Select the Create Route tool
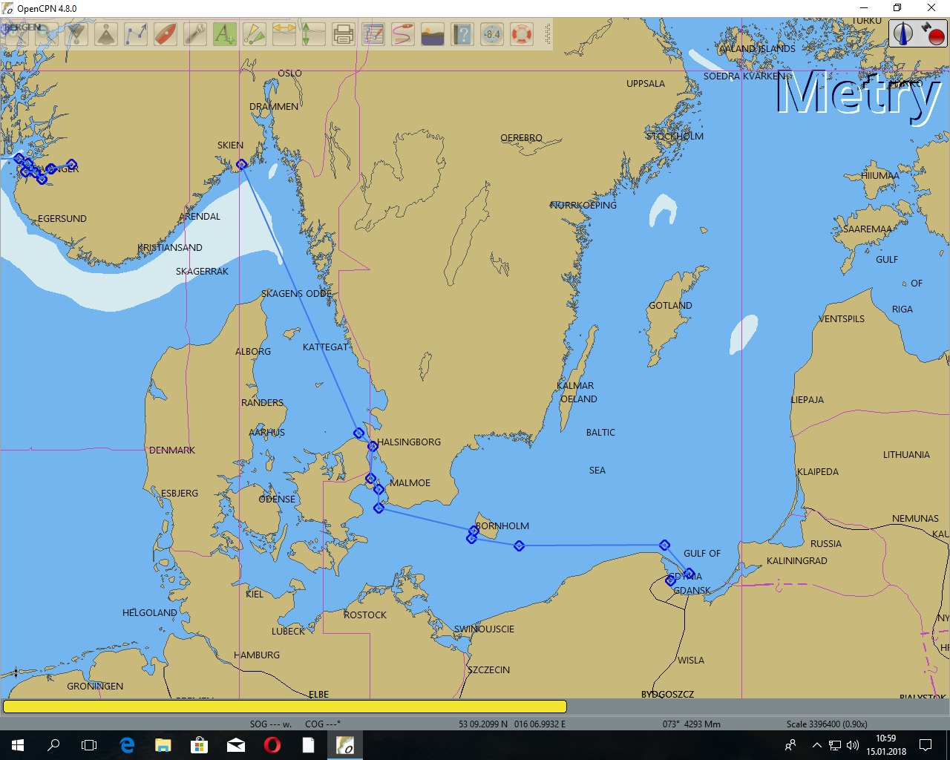950x760 pixels. point(136,34)
